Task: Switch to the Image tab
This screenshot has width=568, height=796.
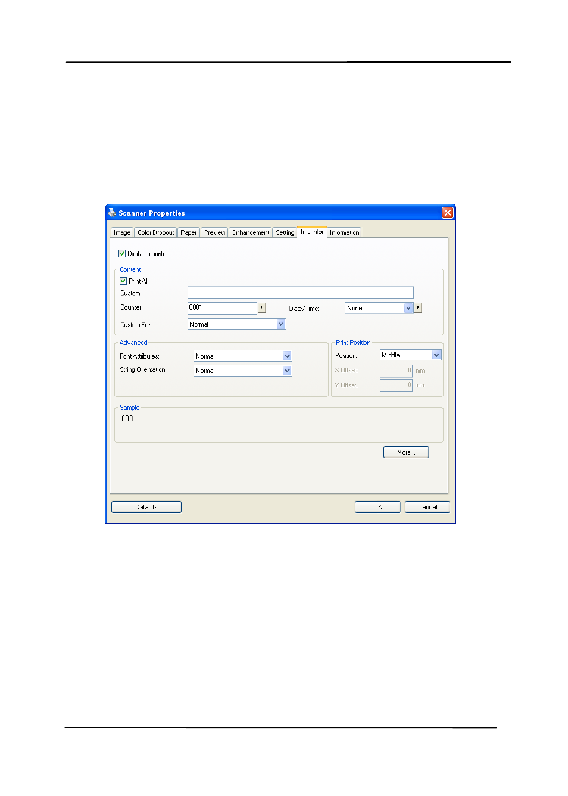Action: point(122,233)
